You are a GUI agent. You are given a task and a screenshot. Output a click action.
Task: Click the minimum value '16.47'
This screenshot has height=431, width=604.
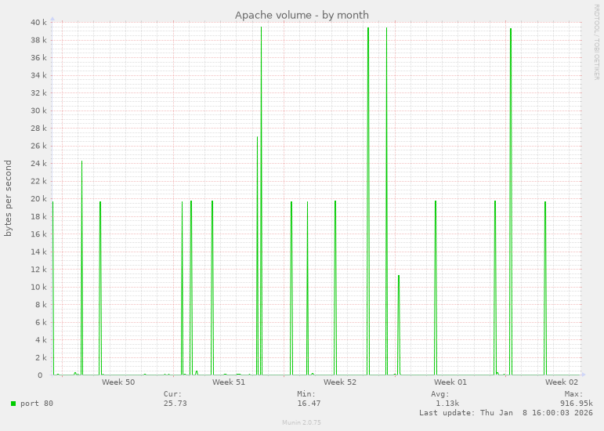[x=309, y=404]
